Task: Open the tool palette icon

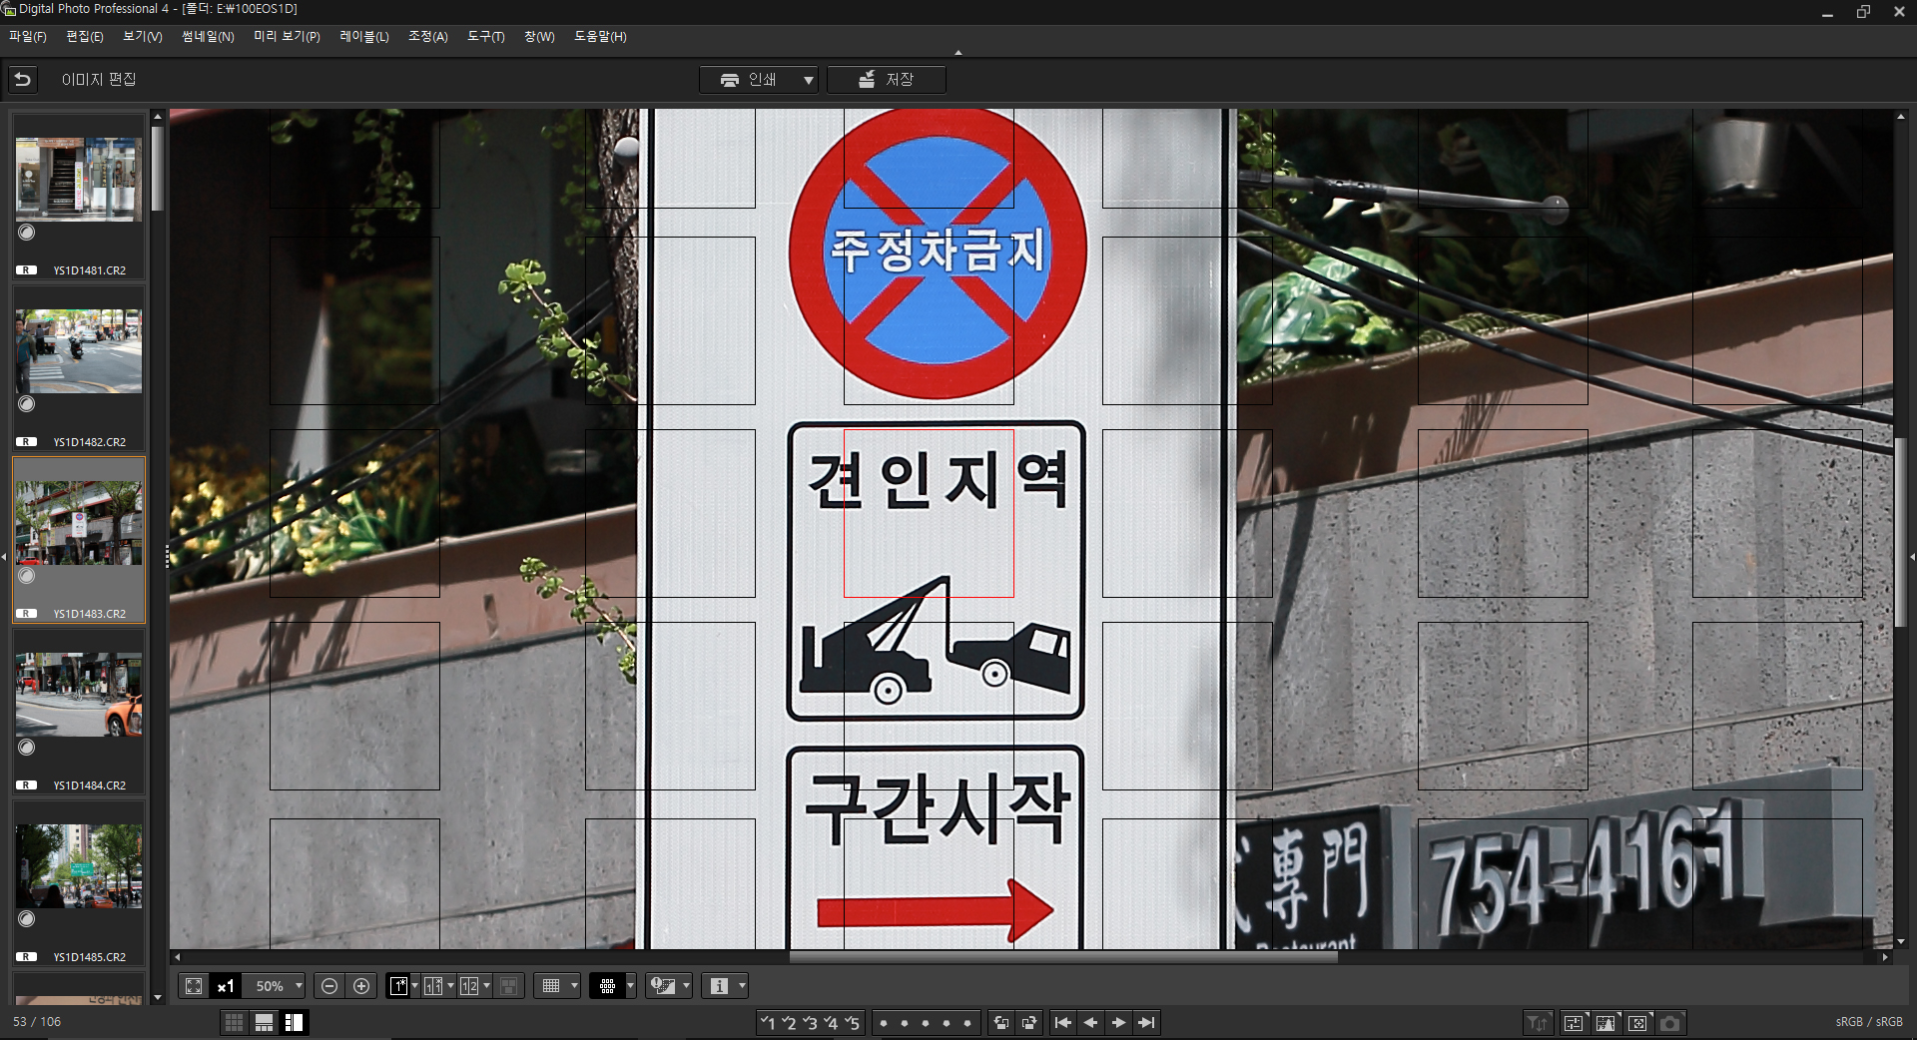Action: (1574, 1023)
